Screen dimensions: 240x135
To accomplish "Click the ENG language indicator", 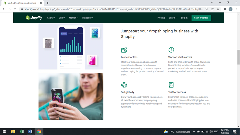I will click(216, 132).
